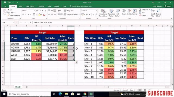Screen dimensions: 174x97
Task: Switch to the Data tab
Action: tap(49, 6)
